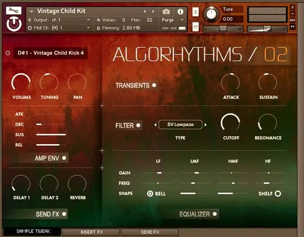
Task: Click the PV button in header
Action: (292, 26)
